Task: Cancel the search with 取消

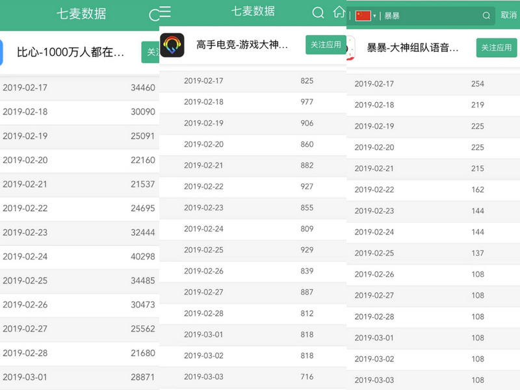Action: pyautogui.click(x=508, y=16)
